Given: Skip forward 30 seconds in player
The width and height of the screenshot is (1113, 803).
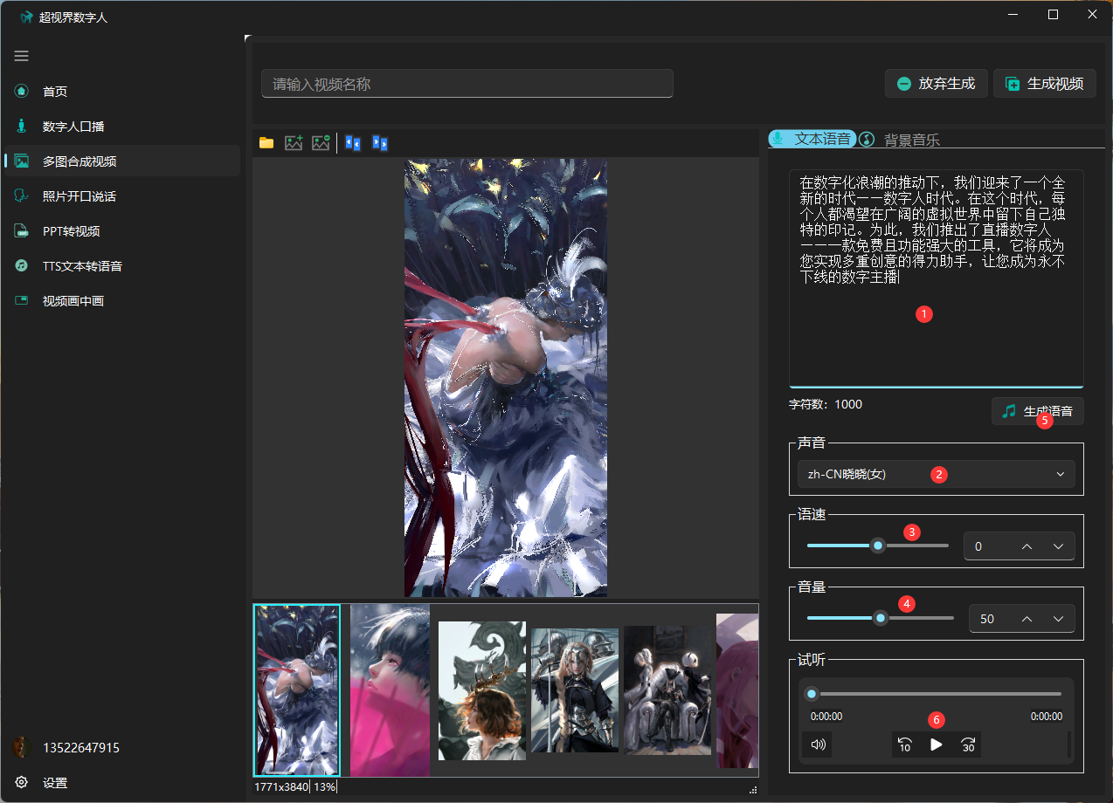Looking at the screenshot, I should [x=968, y=745].
